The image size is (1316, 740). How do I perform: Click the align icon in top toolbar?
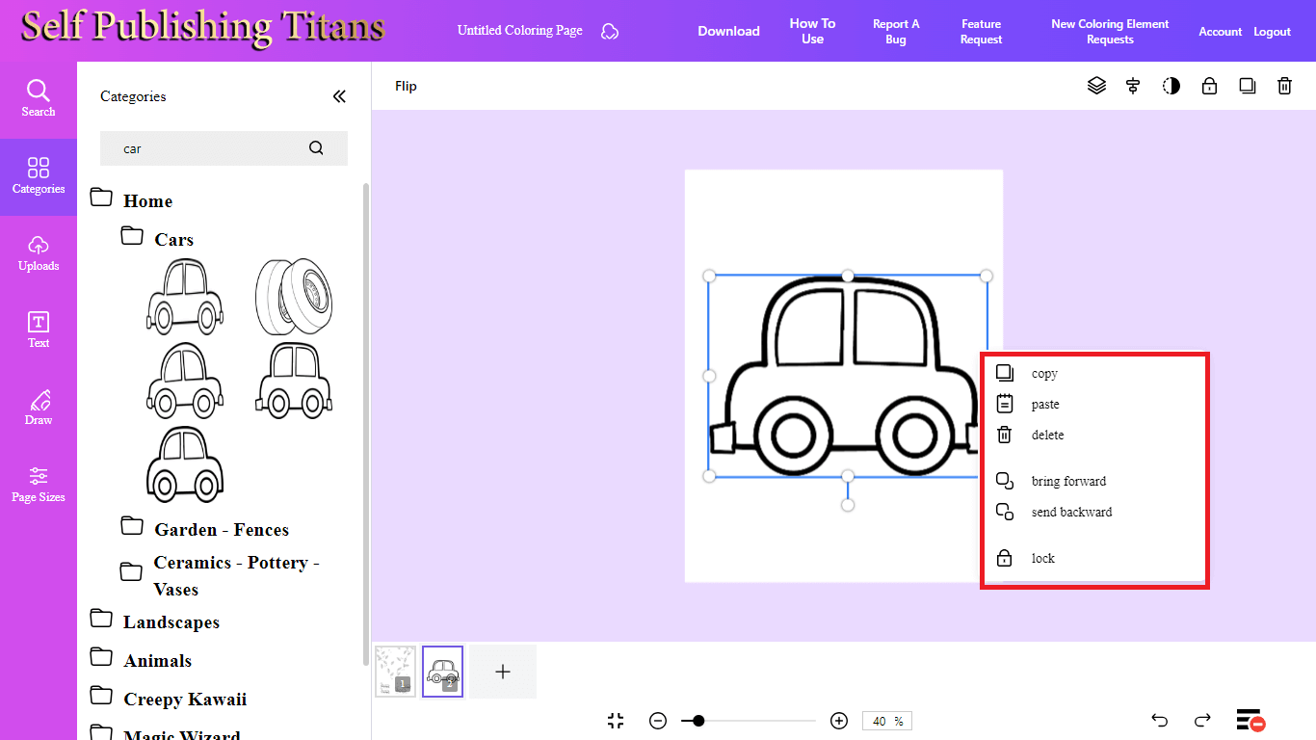click(1133, 86)
